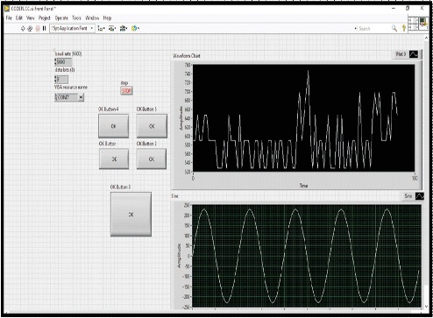Click the 'Time' axis label
The height and width of the screenshot is (318, 433).
tap(303, 186)
